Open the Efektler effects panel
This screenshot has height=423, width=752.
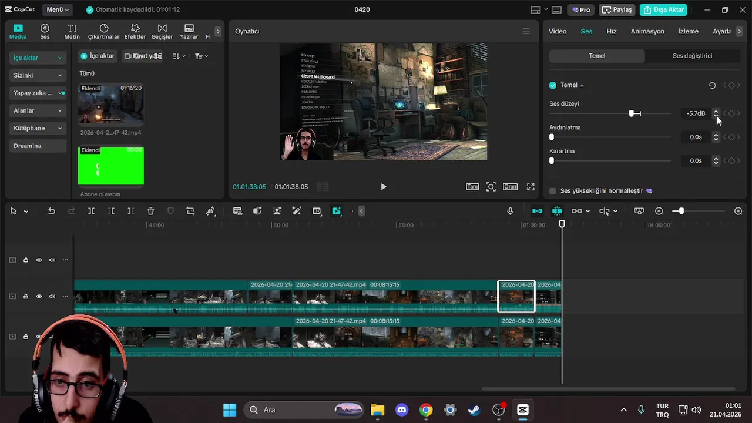pos(135,31)
